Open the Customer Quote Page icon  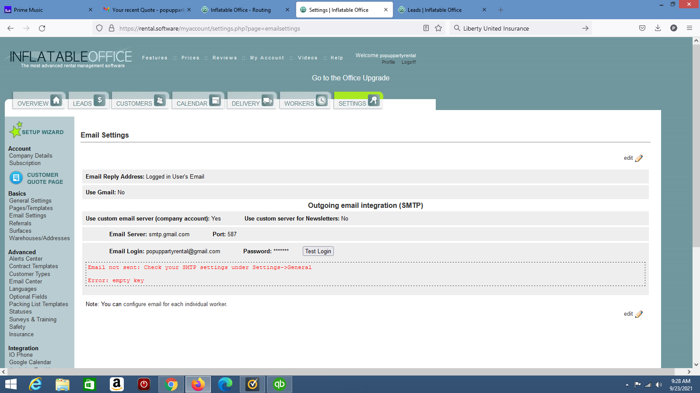[16, 178]
